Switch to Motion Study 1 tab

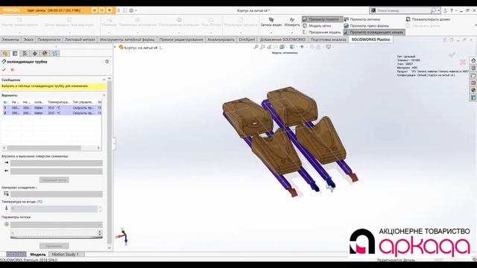pos(65,255)
